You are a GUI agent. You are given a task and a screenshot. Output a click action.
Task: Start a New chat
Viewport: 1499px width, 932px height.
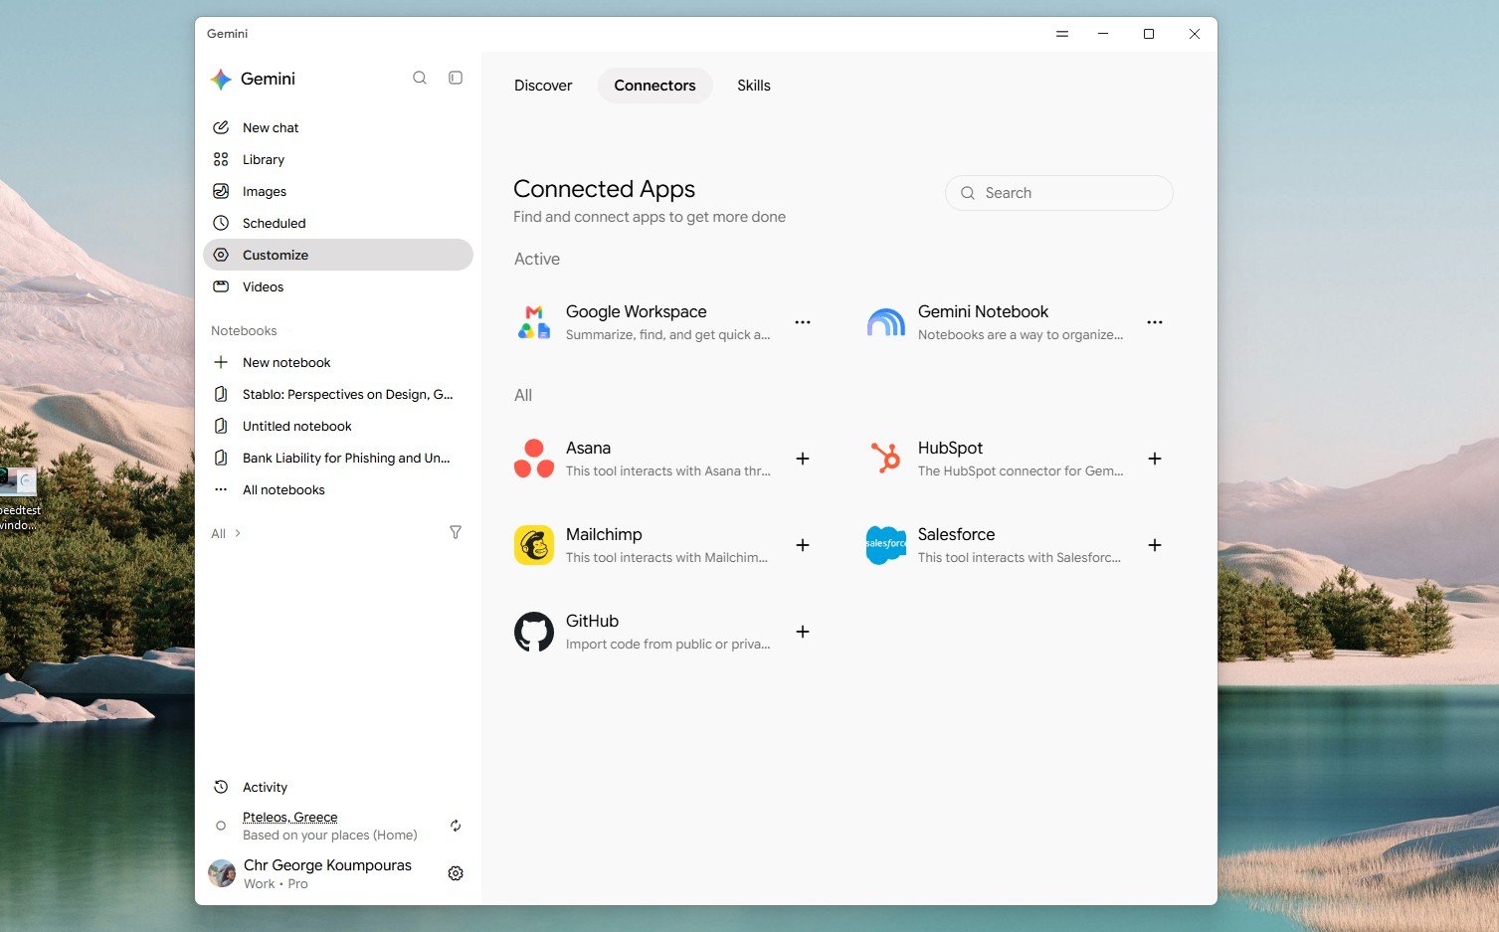pos(338,127)
